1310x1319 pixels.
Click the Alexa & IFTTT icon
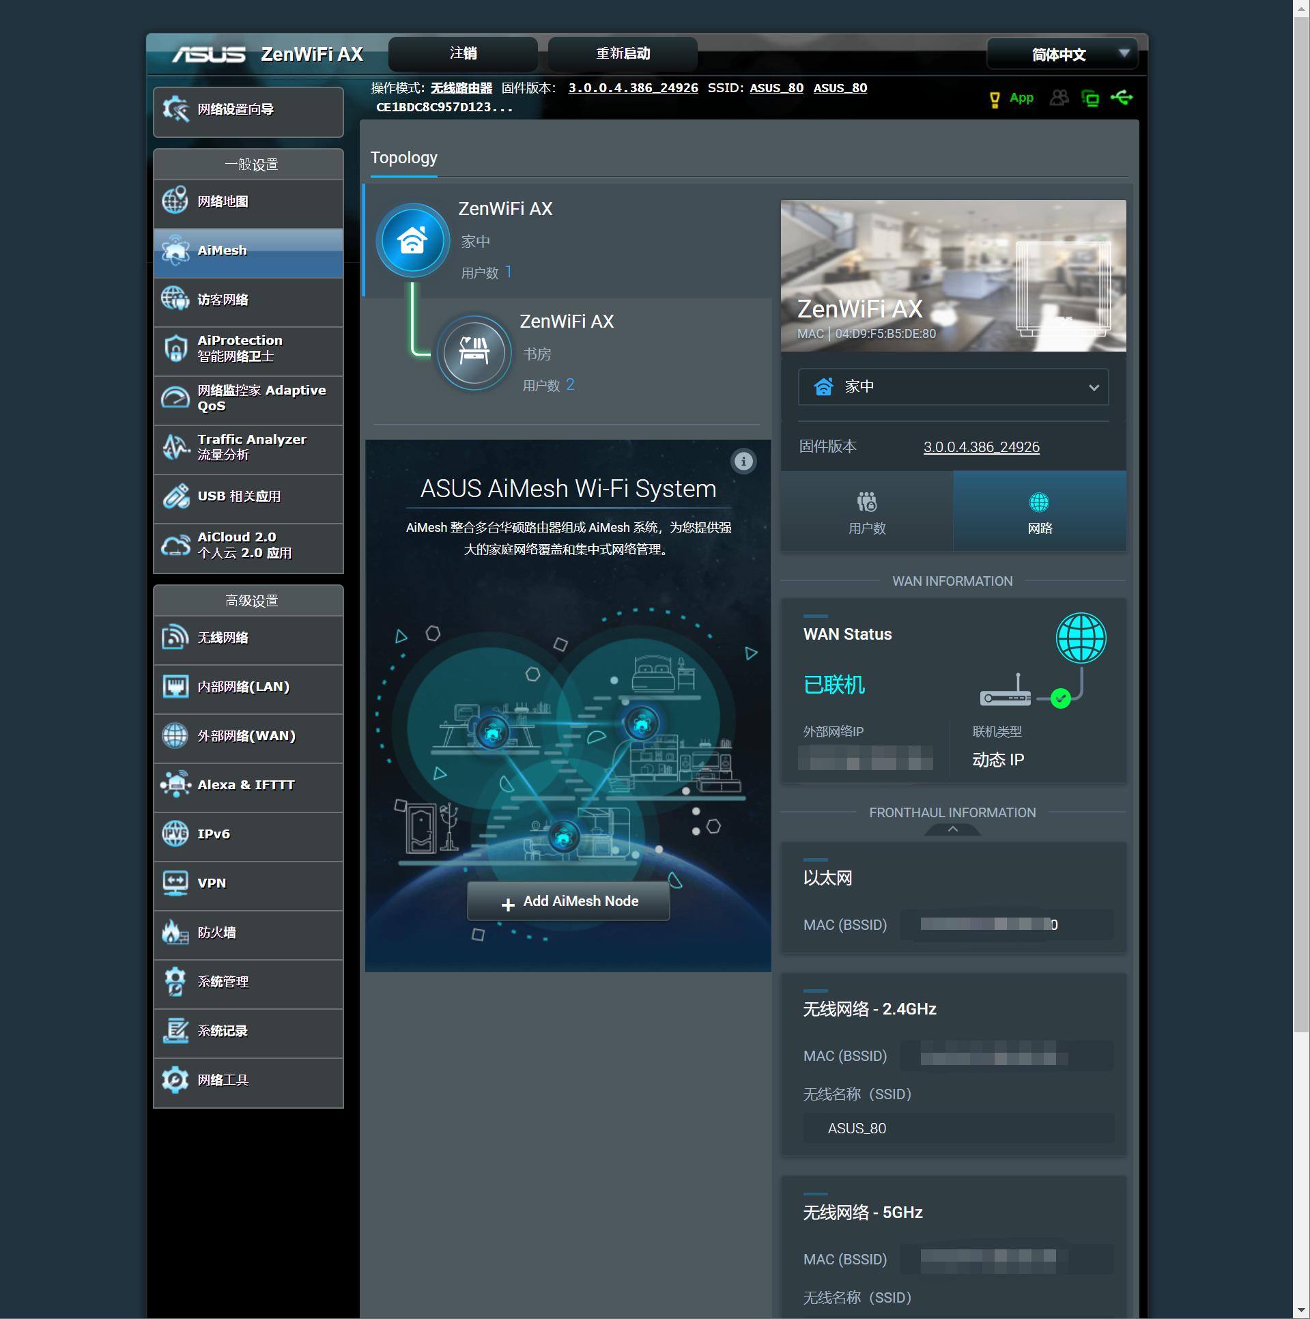tap(175, 785)
